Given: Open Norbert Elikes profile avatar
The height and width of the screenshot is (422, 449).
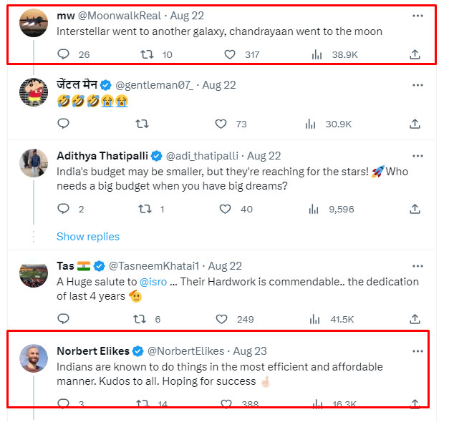Looking at the screenshot, I should tap(32, 359).
